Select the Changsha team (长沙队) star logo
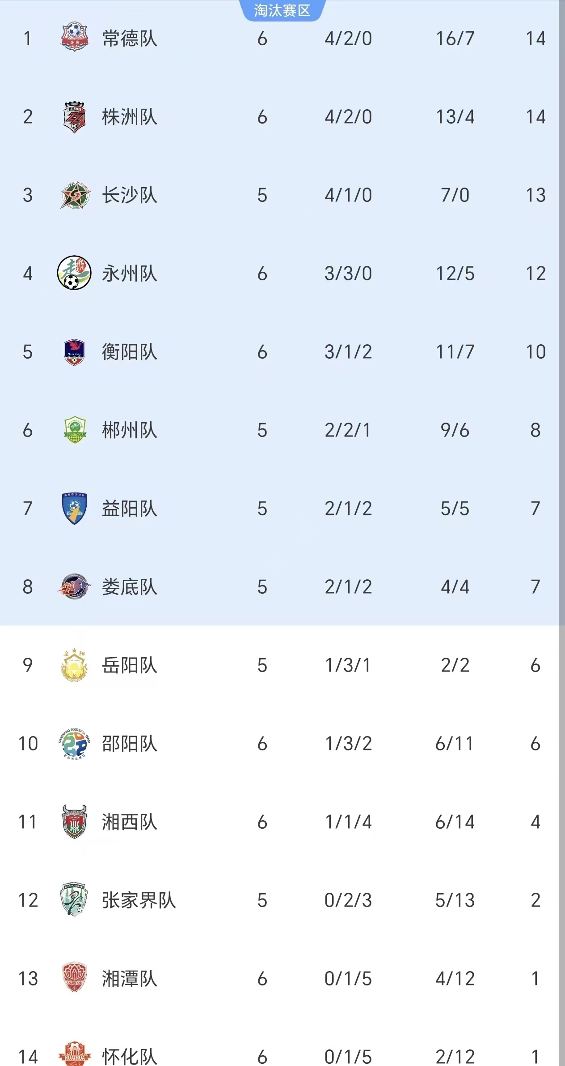Viewport: 565px width, 1066px height. [75, 195]
